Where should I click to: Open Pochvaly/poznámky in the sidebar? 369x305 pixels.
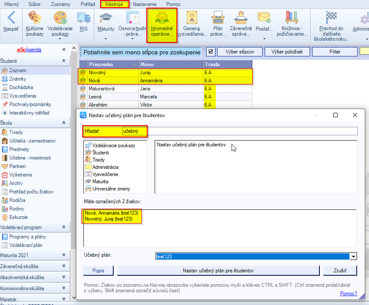point(30,104)
